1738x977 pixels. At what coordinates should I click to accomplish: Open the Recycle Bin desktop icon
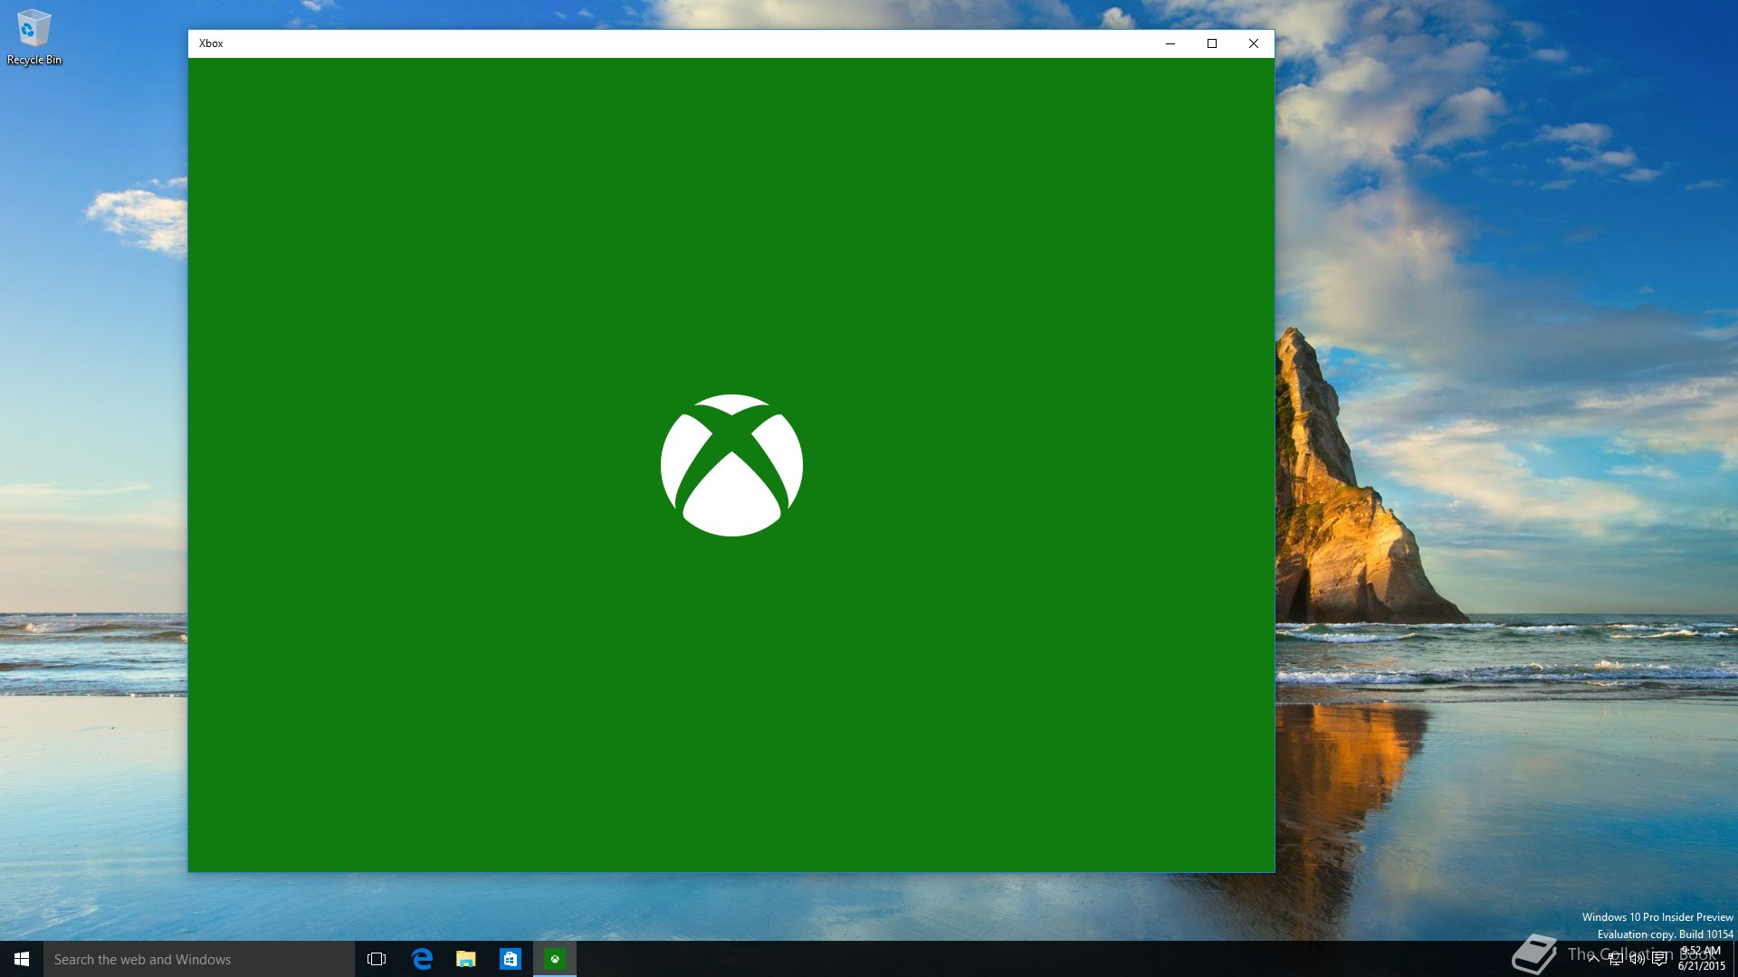(x=33, y=37)
